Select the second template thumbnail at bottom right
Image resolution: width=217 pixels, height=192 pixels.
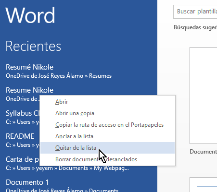(x=204, y=185)
